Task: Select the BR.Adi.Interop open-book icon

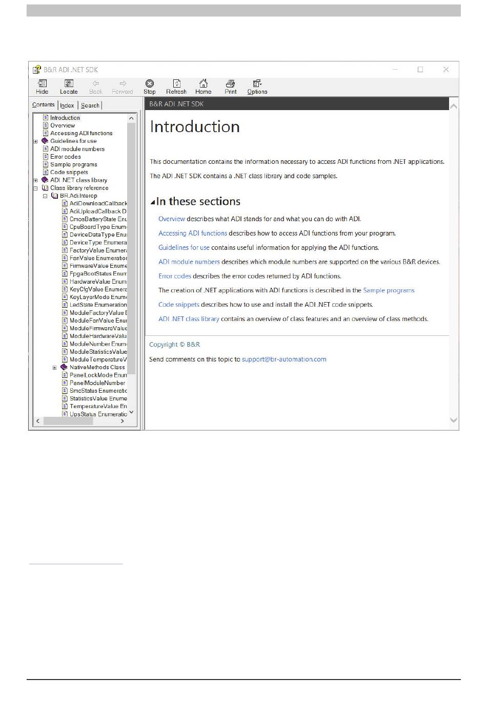Action: click(54, 196)
